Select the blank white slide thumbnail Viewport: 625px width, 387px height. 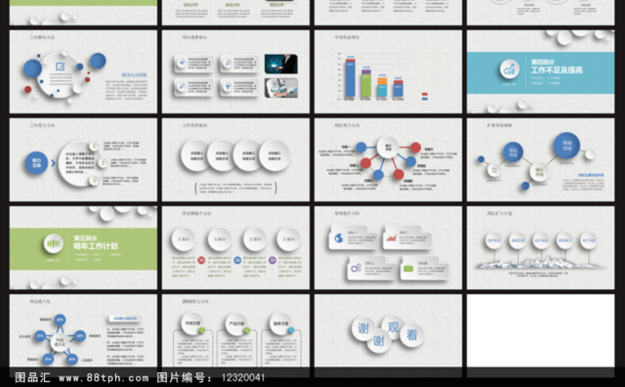(540, 330)
